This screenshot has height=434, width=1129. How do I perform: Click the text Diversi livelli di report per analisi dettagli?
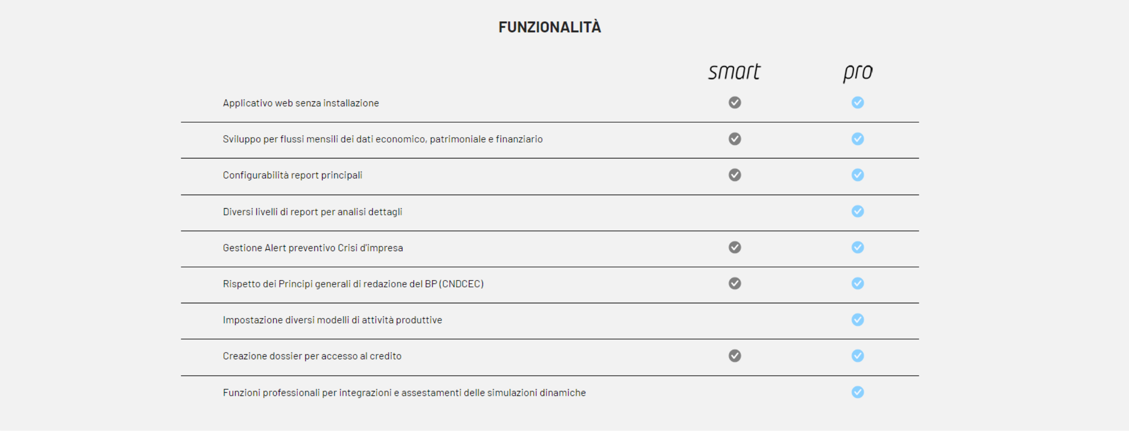313,212
